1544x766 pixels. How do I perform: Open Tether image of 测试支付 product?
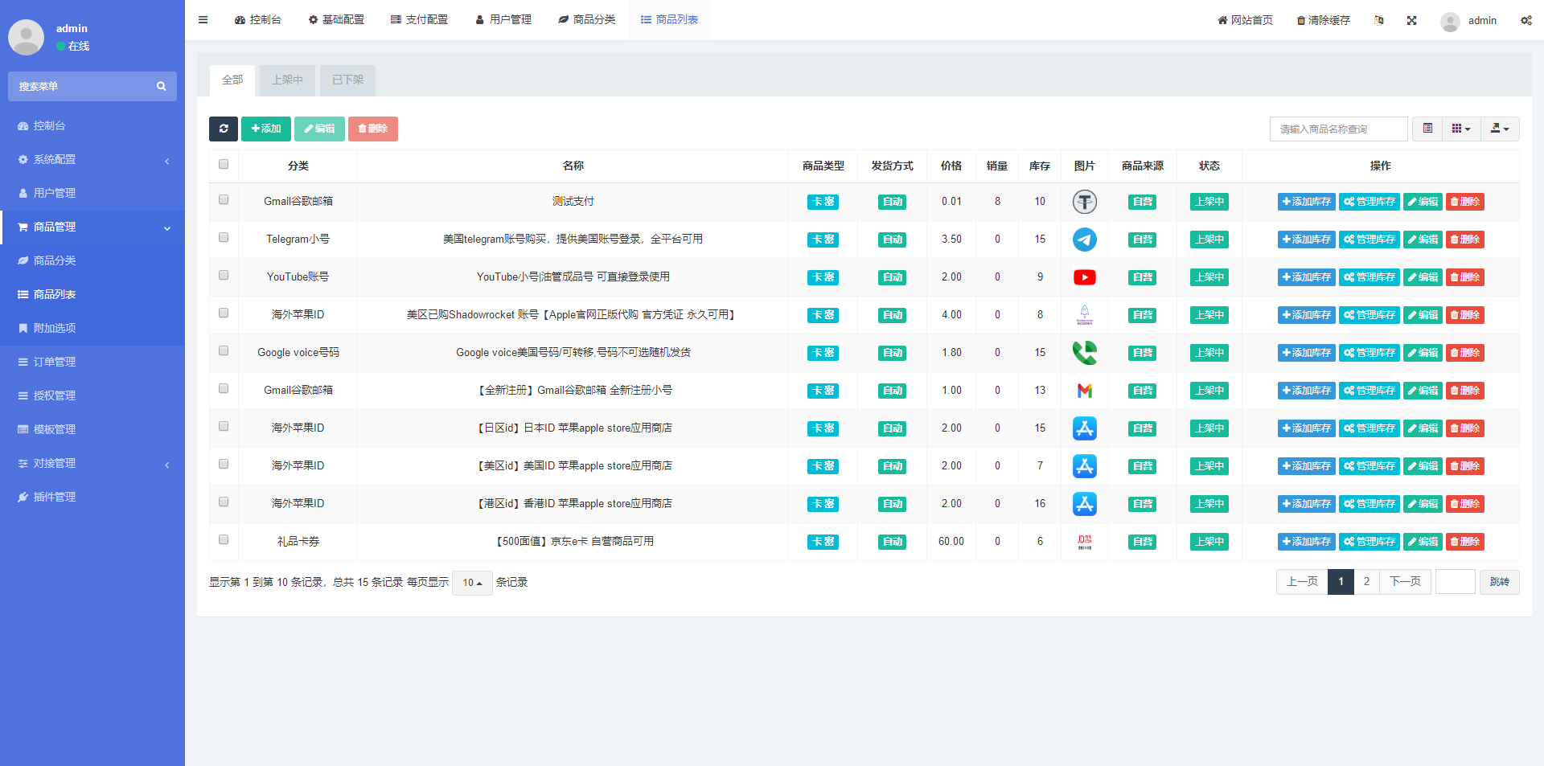tap(1084, 202)
